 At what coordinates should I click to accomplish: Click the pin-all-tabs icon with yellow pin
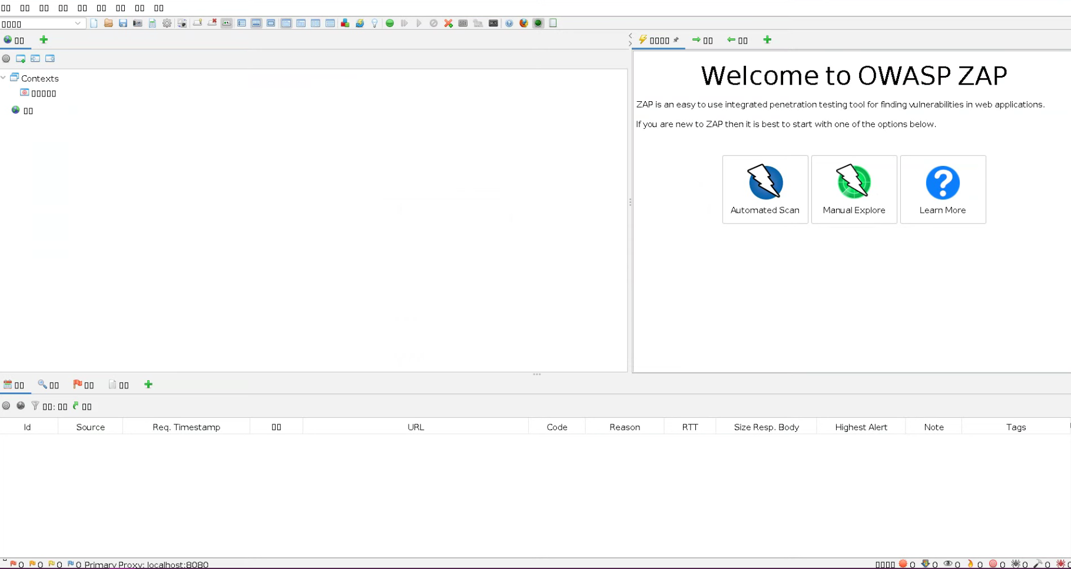click(x=197, y=24)
